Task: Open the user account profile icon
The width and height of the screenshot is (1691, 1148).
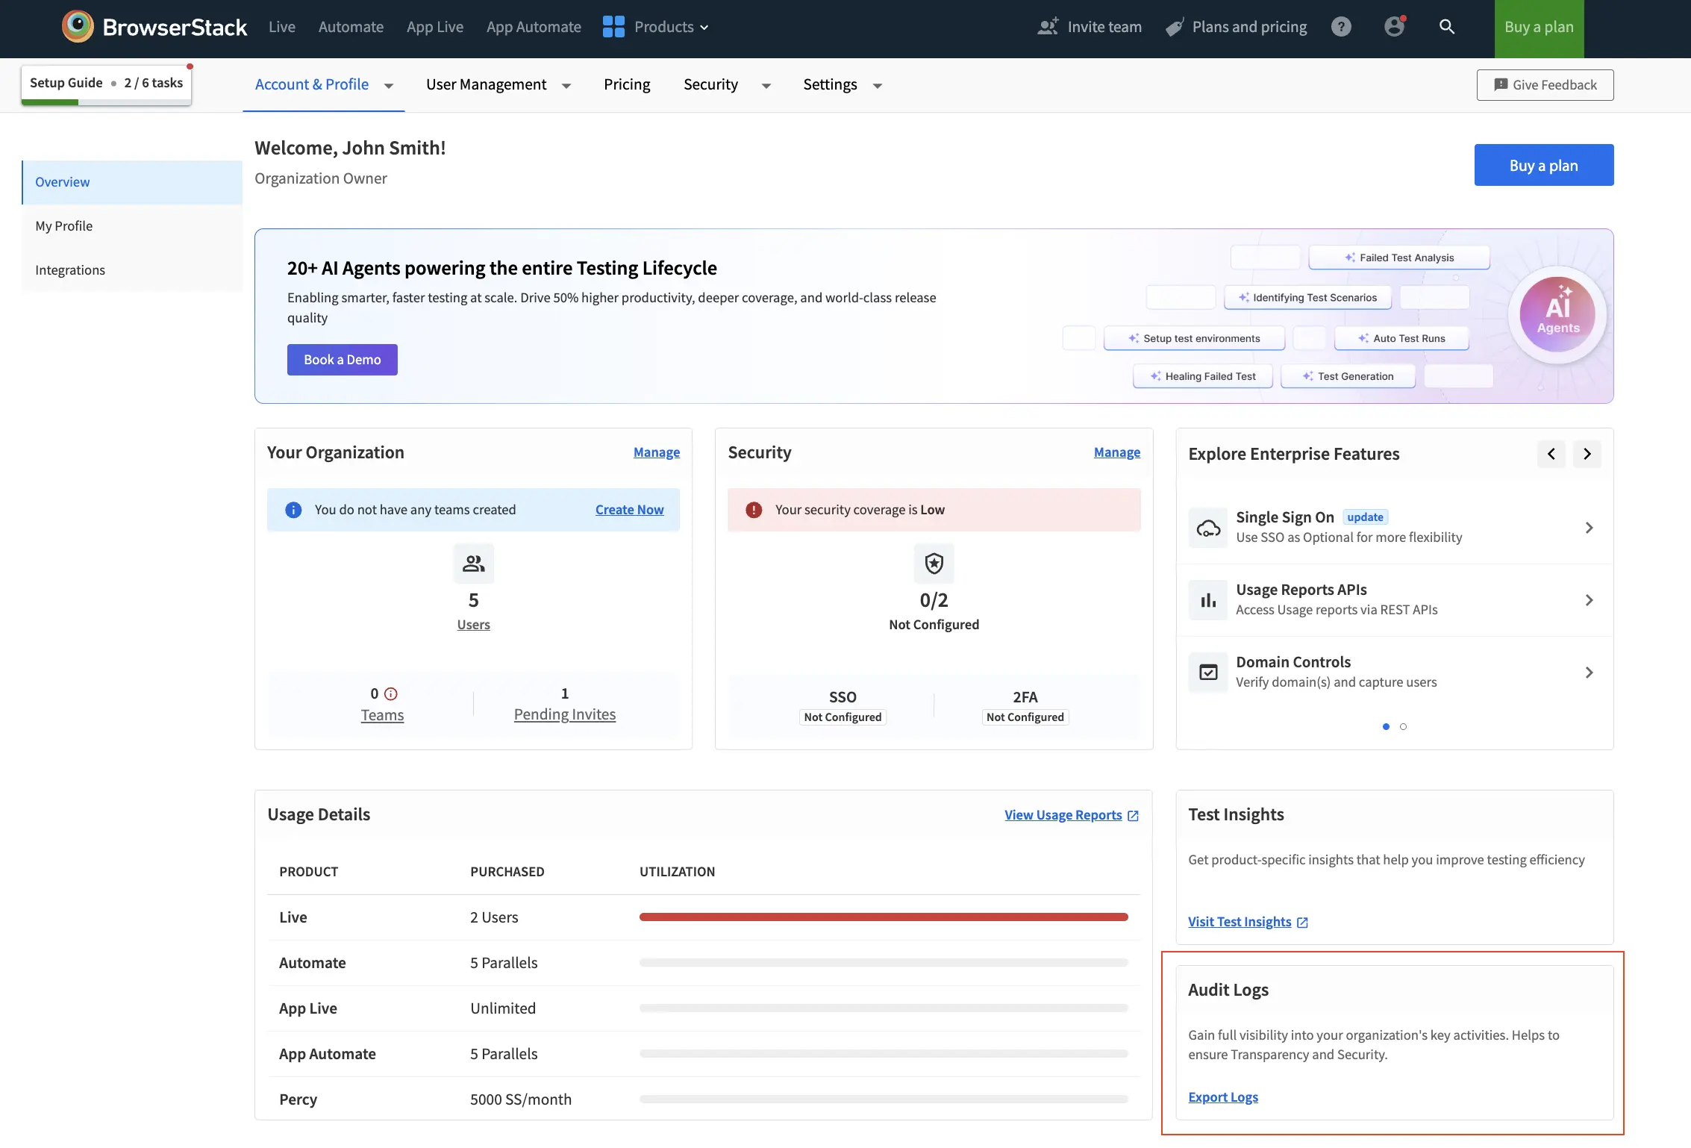Action: [1394, 26]
